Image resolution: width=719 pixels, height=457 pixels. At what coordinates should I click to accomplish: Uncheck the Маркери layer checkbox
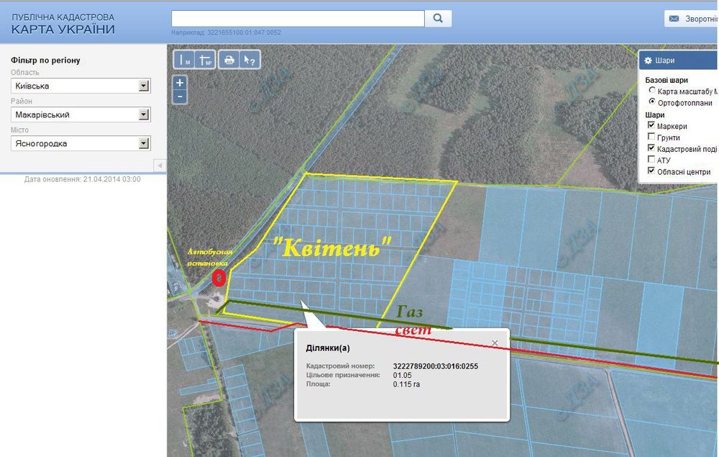coord(651,125)
